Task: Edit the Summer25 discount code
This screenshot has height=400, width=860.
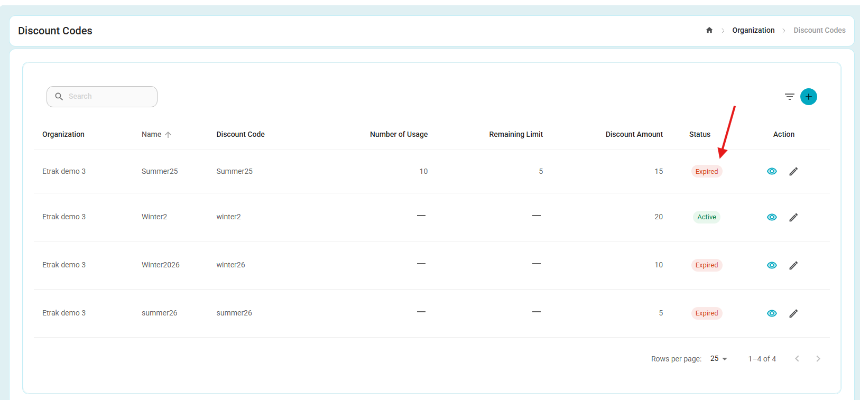Action: (x=793, y=171)
